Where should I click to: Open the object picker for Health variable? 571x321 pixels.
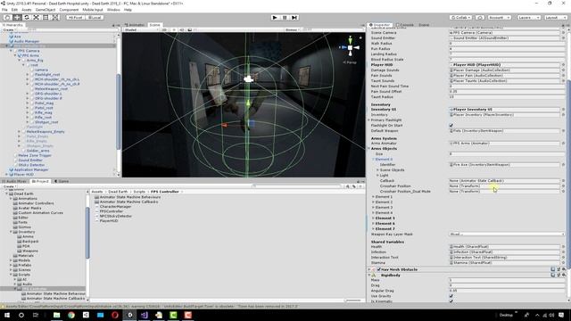pyautogui.click(x=563, y=247)
